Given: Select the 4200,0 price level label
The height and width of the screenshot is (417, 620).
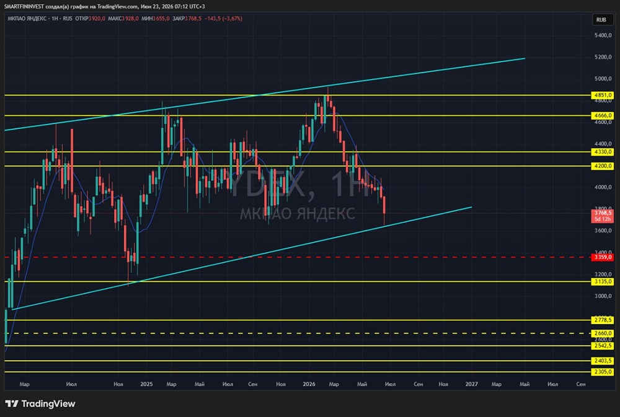Looking at the screenshot, I should pos(602,166).
